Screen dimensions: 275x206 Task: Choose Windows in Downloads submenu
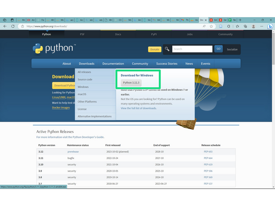tap(95, 87)
